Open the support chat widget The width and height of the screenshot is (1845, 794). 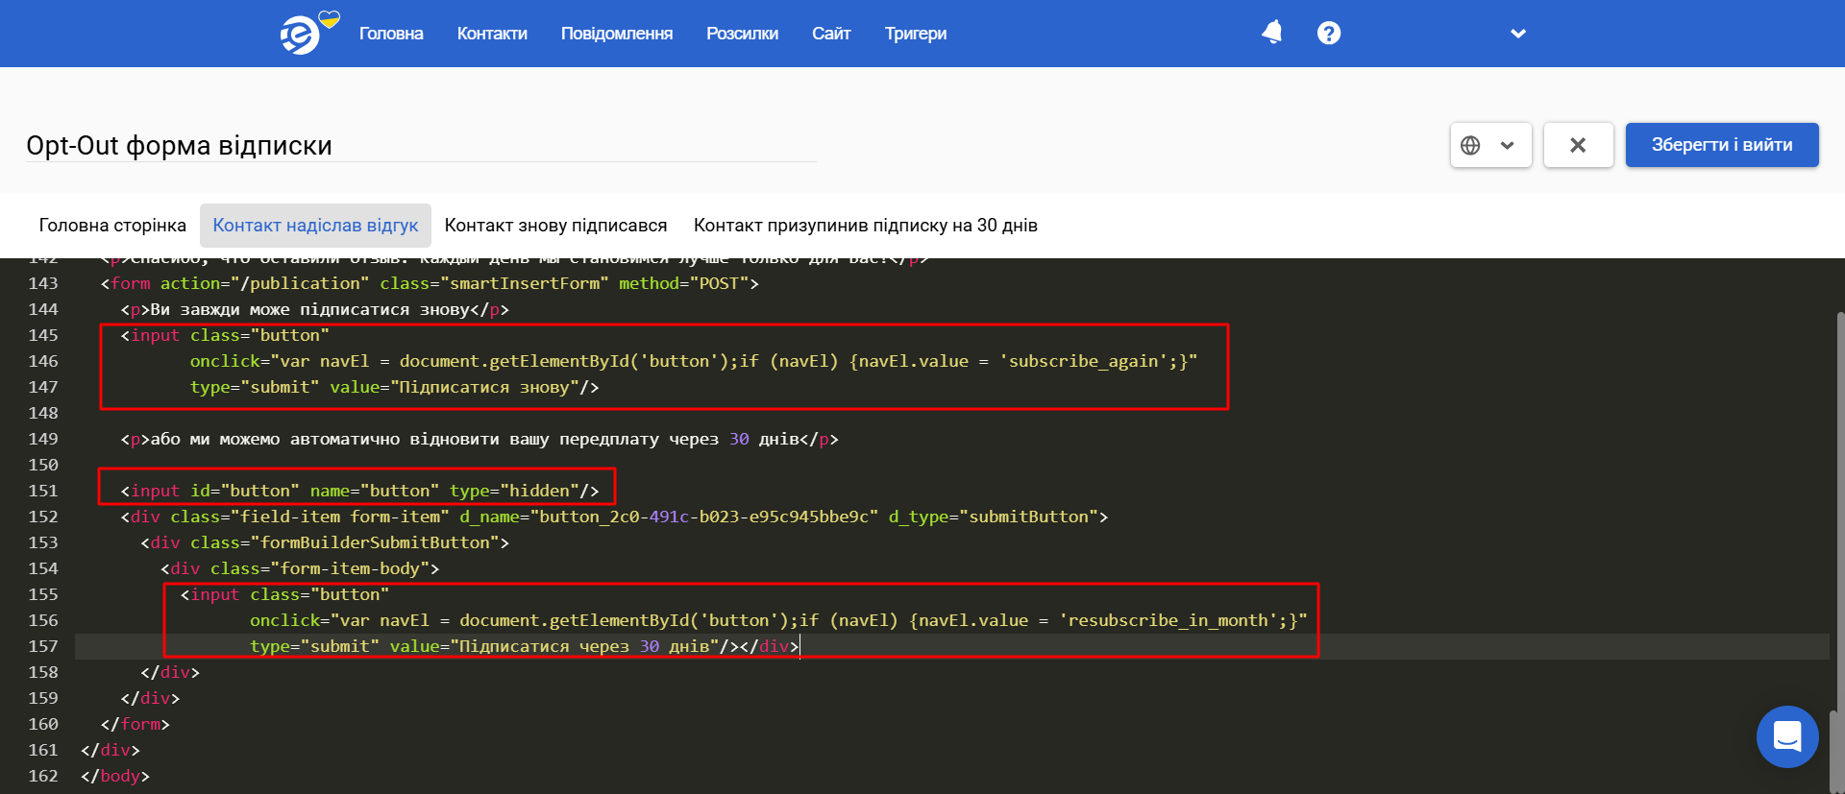1787,736
